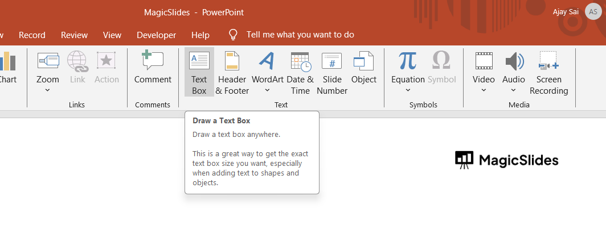The width and height of the screenshot is (606, 242).
Task: Open the Audio dropdown arrow
Action: [x=514, y=90]
